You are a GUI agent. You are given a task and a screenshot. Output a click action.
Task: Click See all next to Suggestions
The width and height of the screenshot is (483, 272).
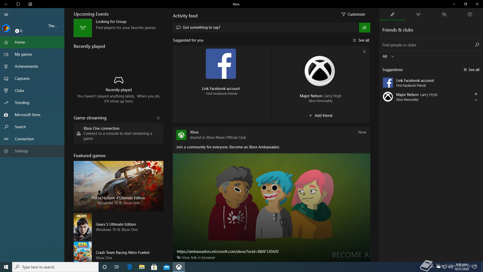point(471,70)
